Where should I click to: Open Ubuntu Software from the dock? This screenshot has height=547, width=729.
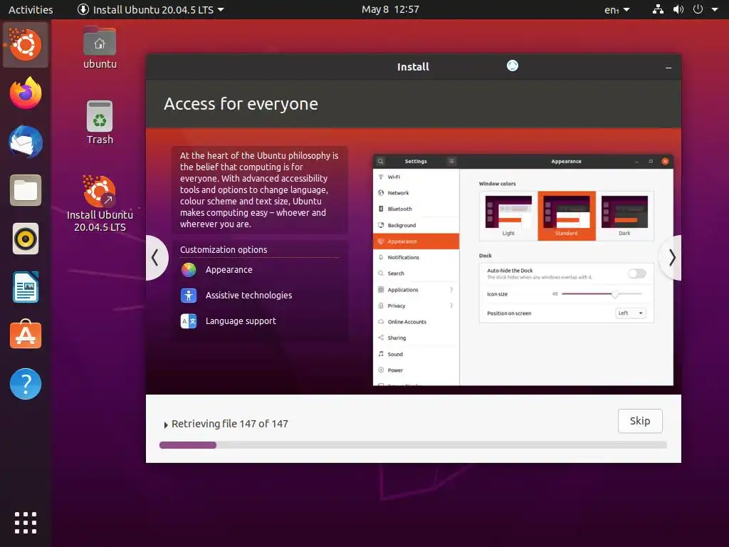[x=26, y=334]
